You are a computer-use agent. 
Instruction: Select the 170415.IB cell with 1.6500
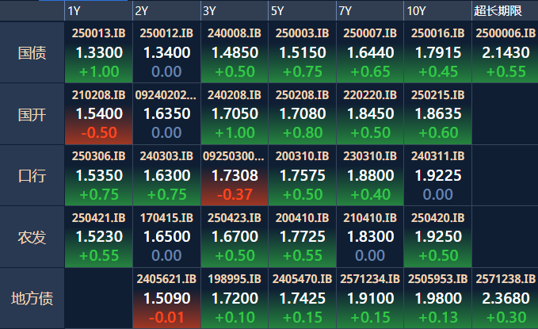pos(166,237)
